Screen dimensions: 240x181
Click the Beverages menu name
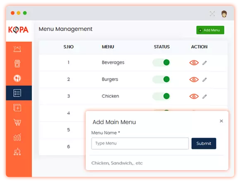point(113,63)
